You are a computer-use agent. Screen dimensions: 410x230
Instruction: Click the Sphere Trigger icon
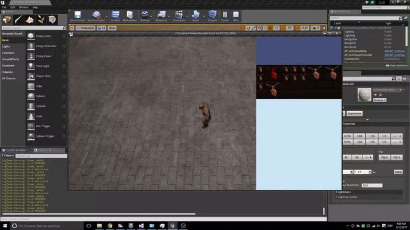[x=31, y=136]
